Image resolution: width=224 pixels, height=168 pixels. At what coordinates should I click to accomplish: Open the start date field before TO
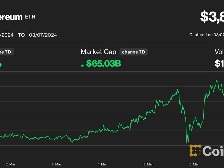pos(6,35)
